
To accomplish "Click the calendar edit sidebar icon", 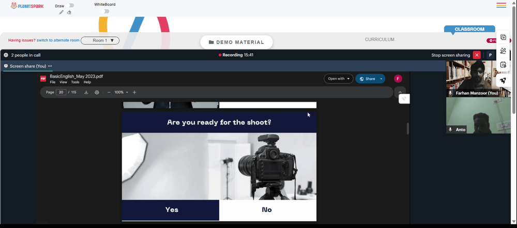I will pyautogui.click(x=503, y=65).
